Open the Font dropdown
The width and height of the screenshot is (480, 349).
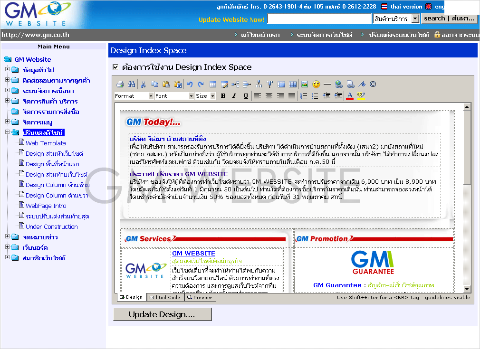[x=174, y=96]
